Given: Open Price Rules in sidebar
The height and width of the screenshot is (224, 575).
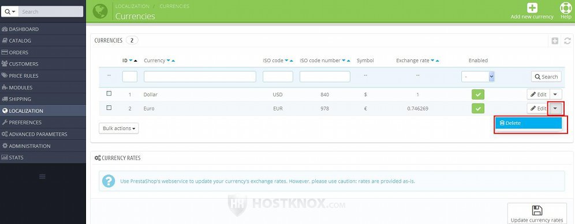Looking at the screenshot, I should (x=43, y=76).
